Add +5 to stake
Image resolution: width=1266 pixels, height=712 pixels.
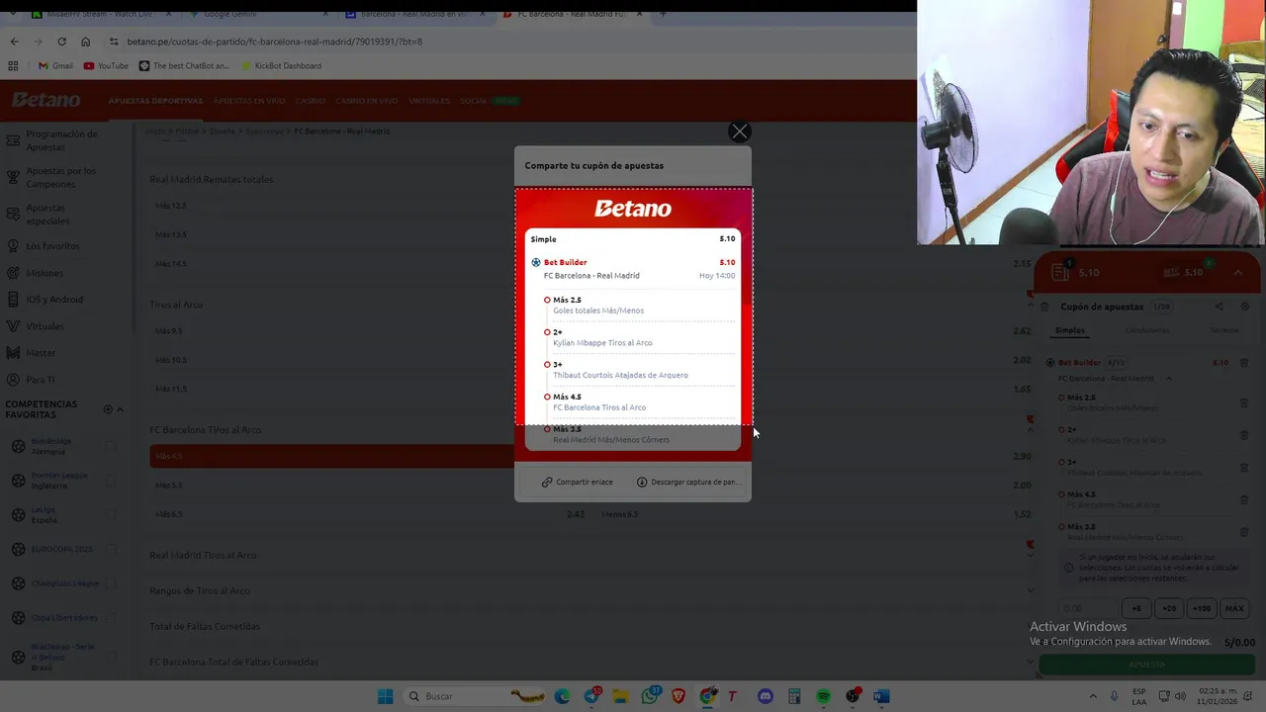click(1136, 608)
